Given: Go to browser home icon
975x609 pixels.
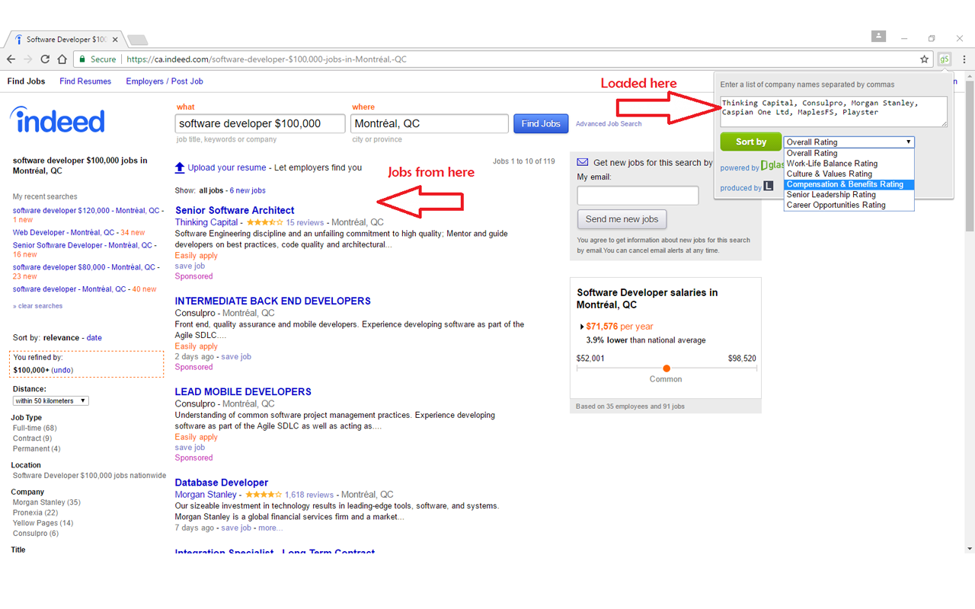Looking at the screenshot, I should tap(62, 59).
